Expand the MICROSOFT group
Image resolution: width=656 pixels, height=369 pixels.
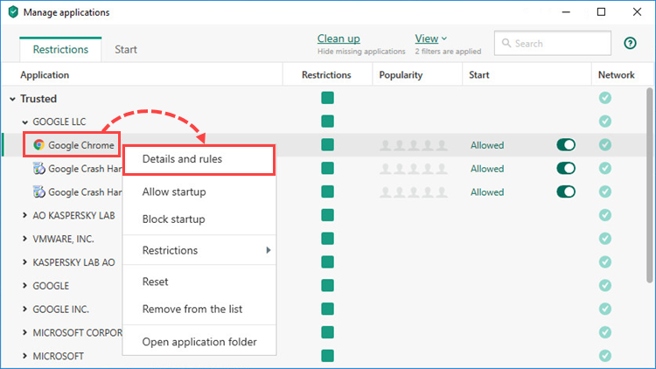(24, 356)
